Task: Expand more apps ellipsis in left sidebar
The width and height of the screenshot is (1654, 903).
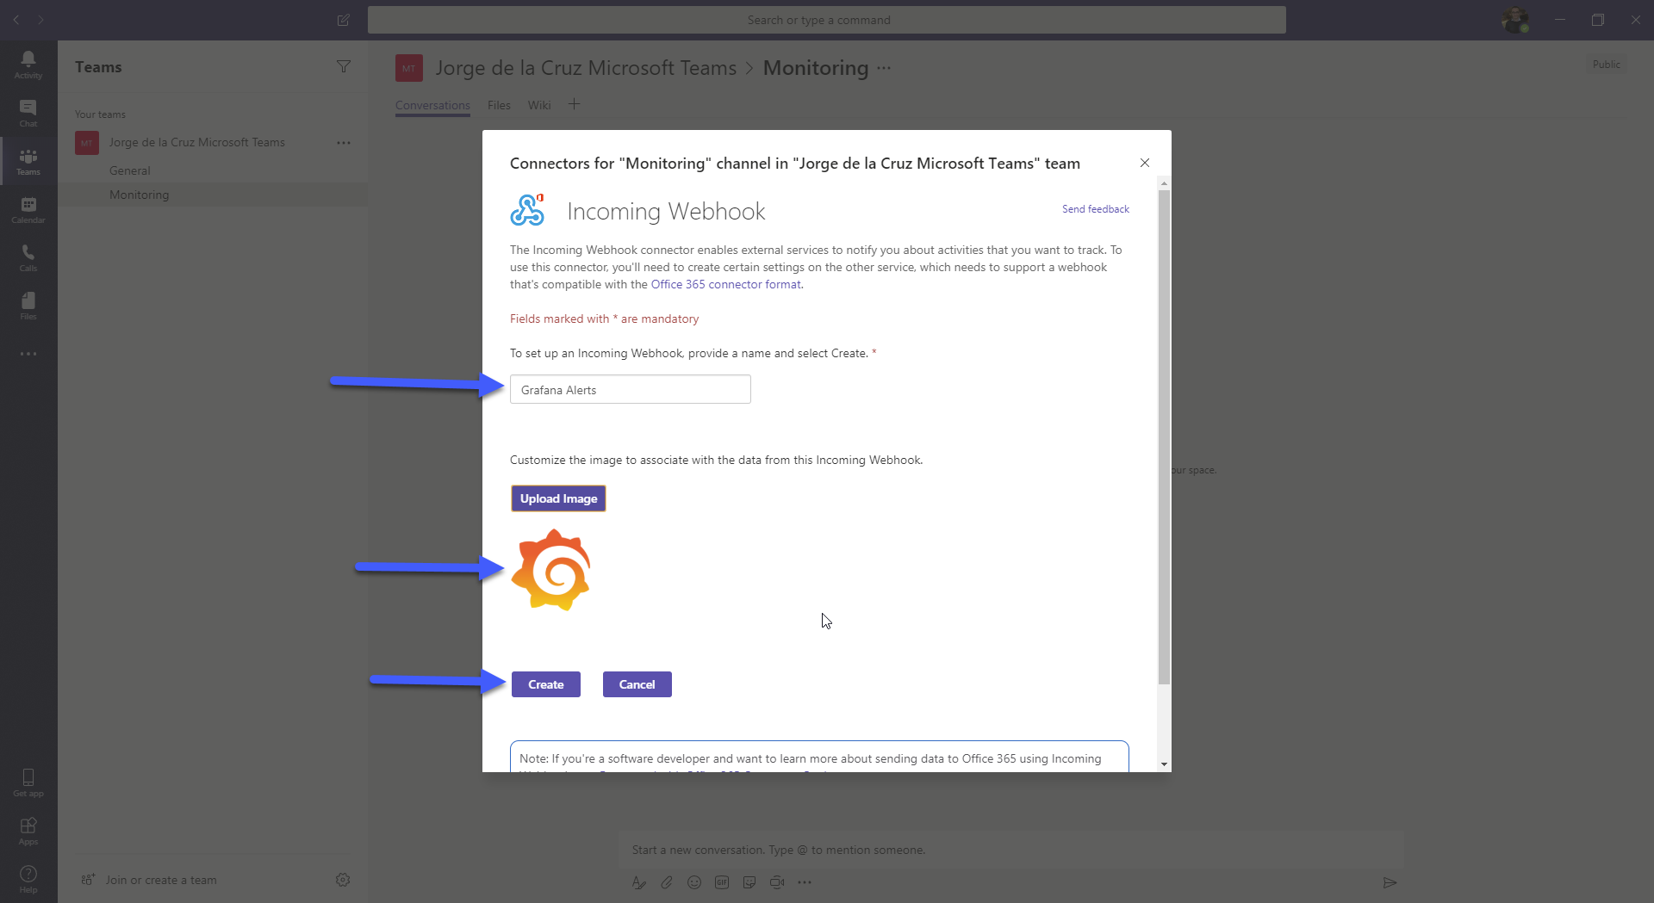Action: [x=28, y=354]
